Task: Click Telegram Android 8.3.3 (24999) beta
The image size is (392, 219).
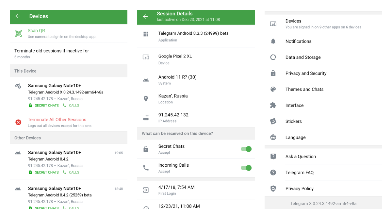Action: point(193,33)
